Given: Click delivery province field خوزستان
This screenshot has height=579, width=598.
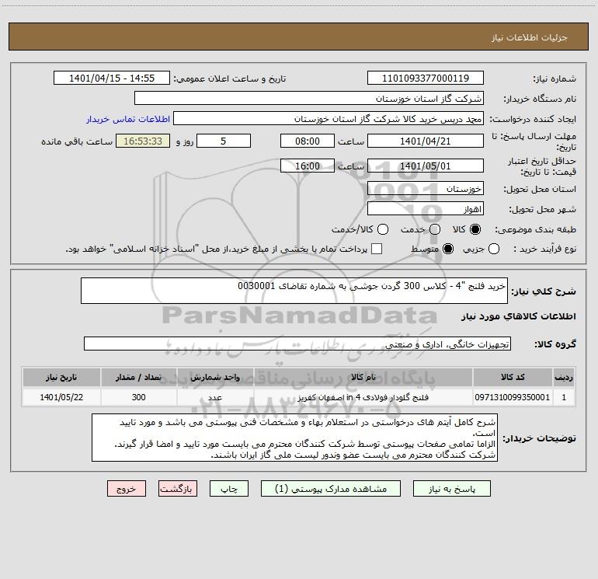Looking at the screenshot, I should pyautogui.click(x=426, y=189).
